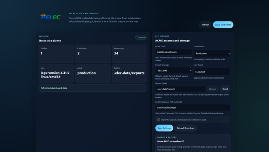Select the Certificates count card
Viewport: 269px width, 152px height.
93,54
